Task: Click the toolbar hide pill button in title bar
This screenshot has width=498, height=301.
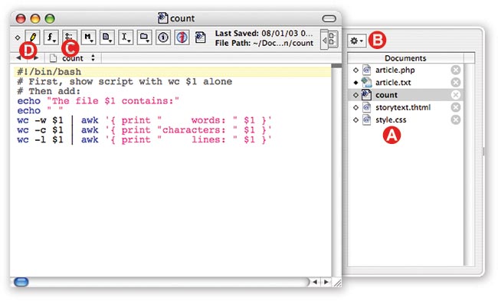Action: pyautogui.click(x=329, y=18)
